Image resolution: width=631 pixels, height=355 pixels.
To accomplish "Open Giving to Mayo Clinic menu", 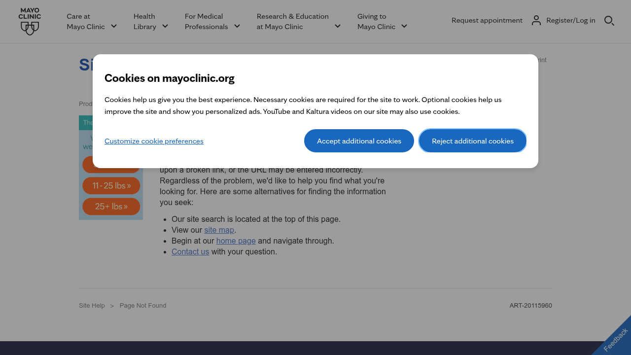I will click(377, 21).
